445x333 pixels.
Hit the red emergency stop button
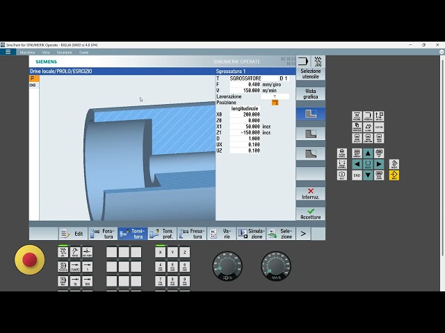pos(29,259)
